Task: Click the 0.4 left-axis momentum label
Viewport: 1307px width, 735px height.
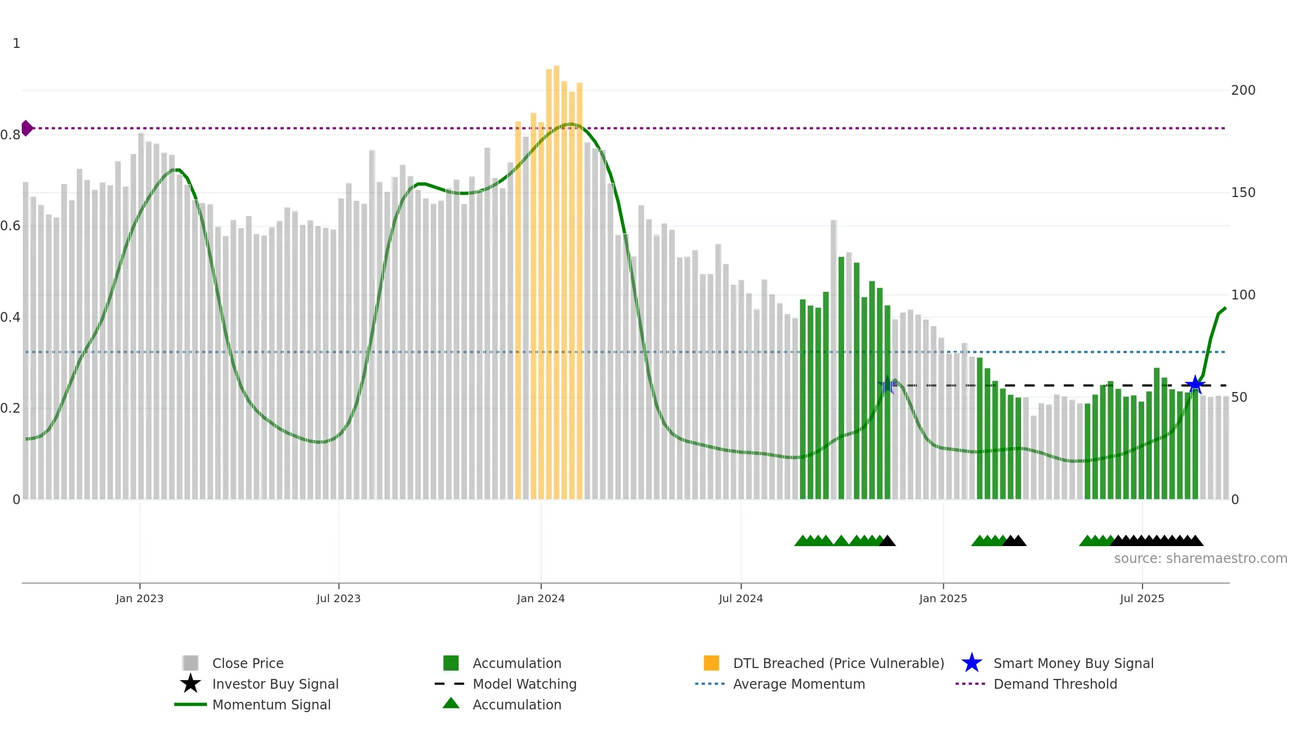Action: [10, 317]
